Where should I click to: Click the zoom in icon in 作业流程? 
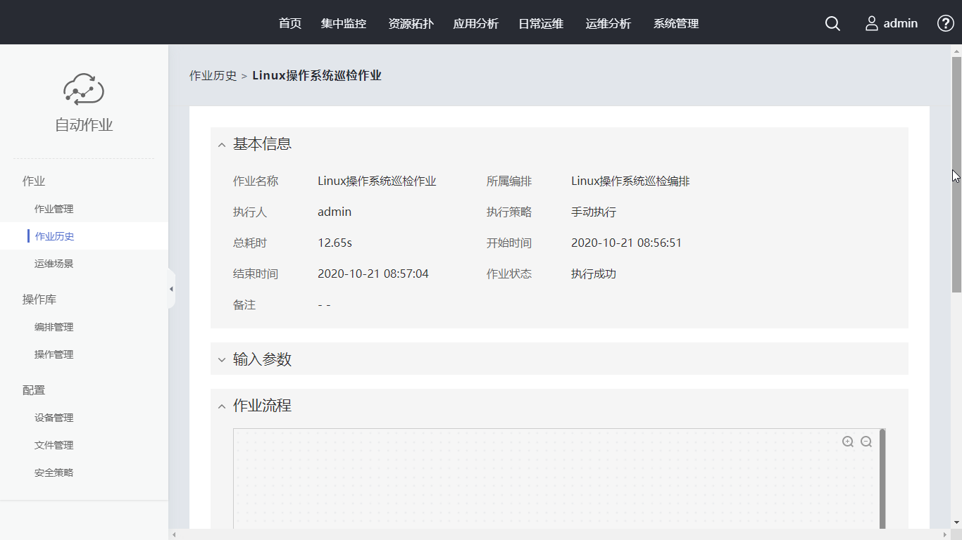click(848, 442)
